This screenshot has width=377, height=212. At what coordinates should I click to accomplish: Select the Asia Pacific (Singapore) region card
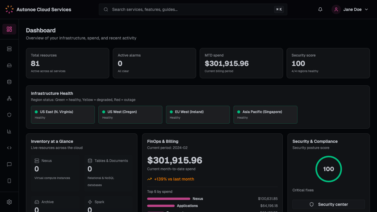[x=265, y=115]
